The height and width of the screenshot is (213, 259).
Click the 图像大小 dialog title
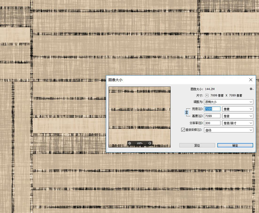[115, 80]
